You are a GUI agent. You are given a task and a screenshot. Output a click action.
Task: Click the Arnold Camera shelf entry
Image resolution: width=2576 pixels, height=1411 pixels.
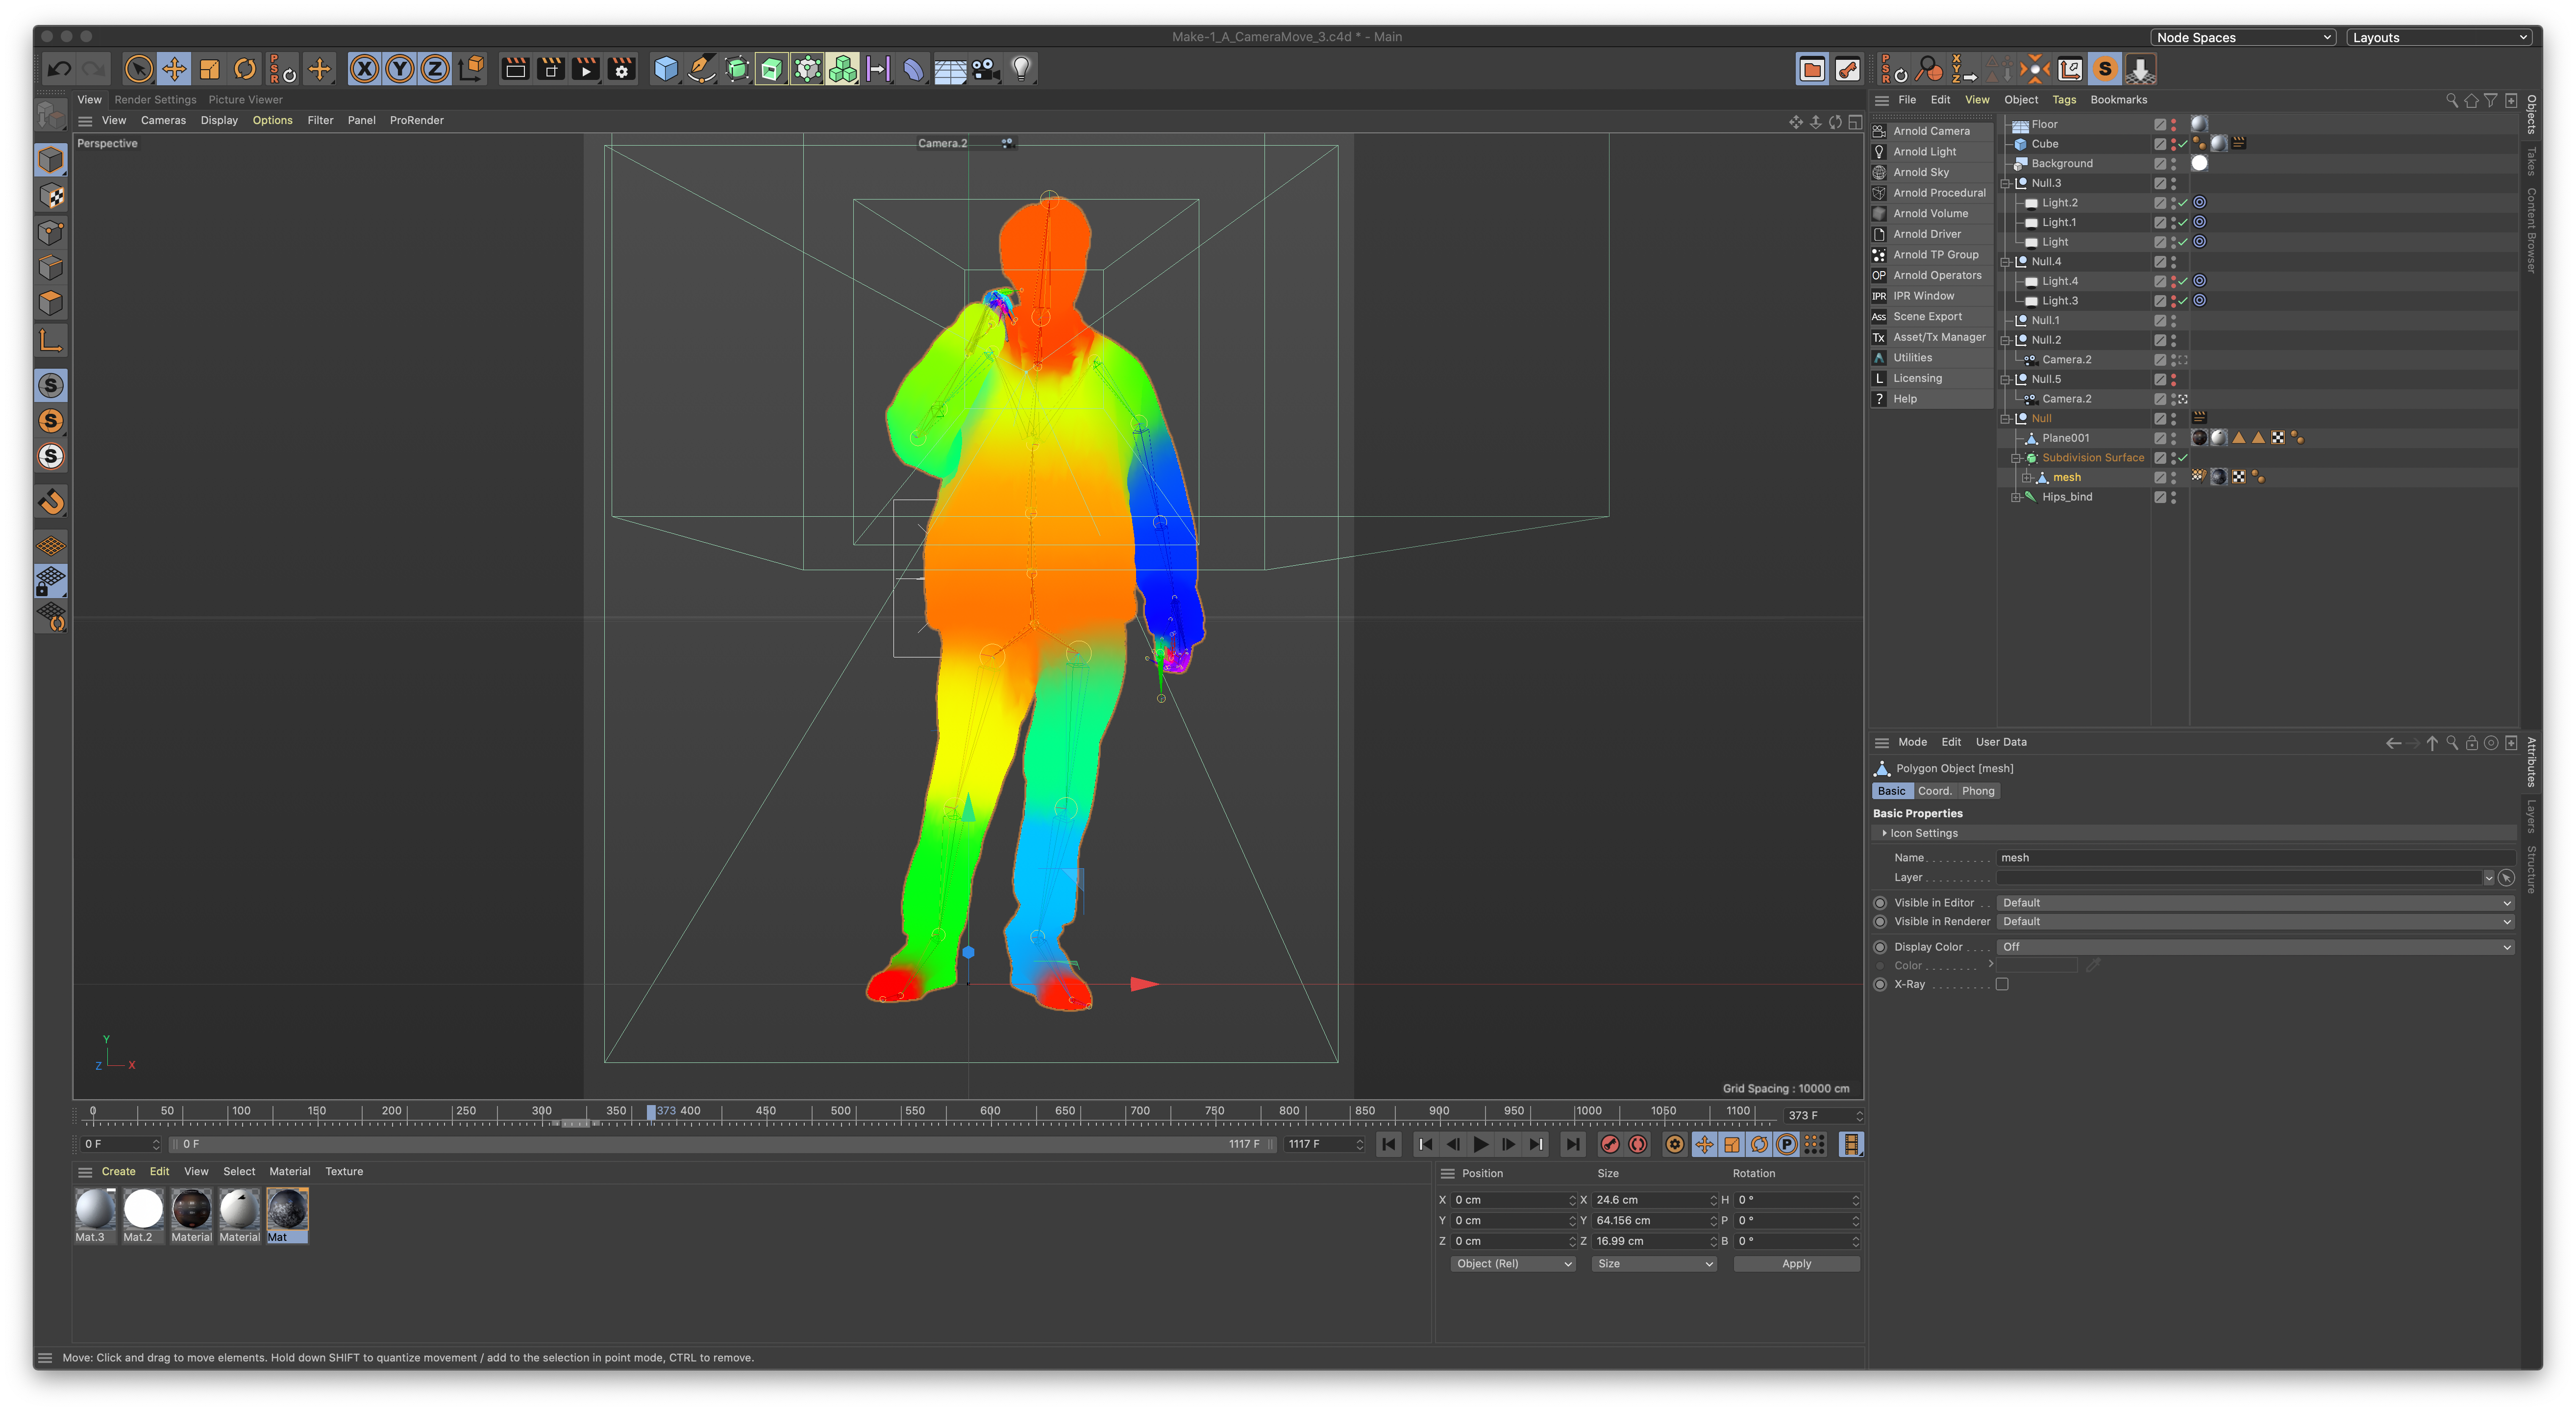tap(1931, 131)
